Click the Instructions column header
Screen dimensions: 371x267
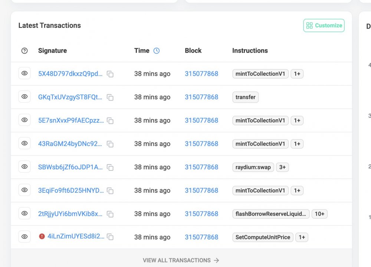pyautogui.click(x=250, y=51)
